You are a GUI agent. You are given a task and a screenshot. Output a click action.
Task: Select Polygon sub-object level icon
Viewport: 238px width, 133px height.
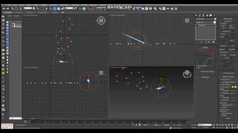tap(208, 50)
